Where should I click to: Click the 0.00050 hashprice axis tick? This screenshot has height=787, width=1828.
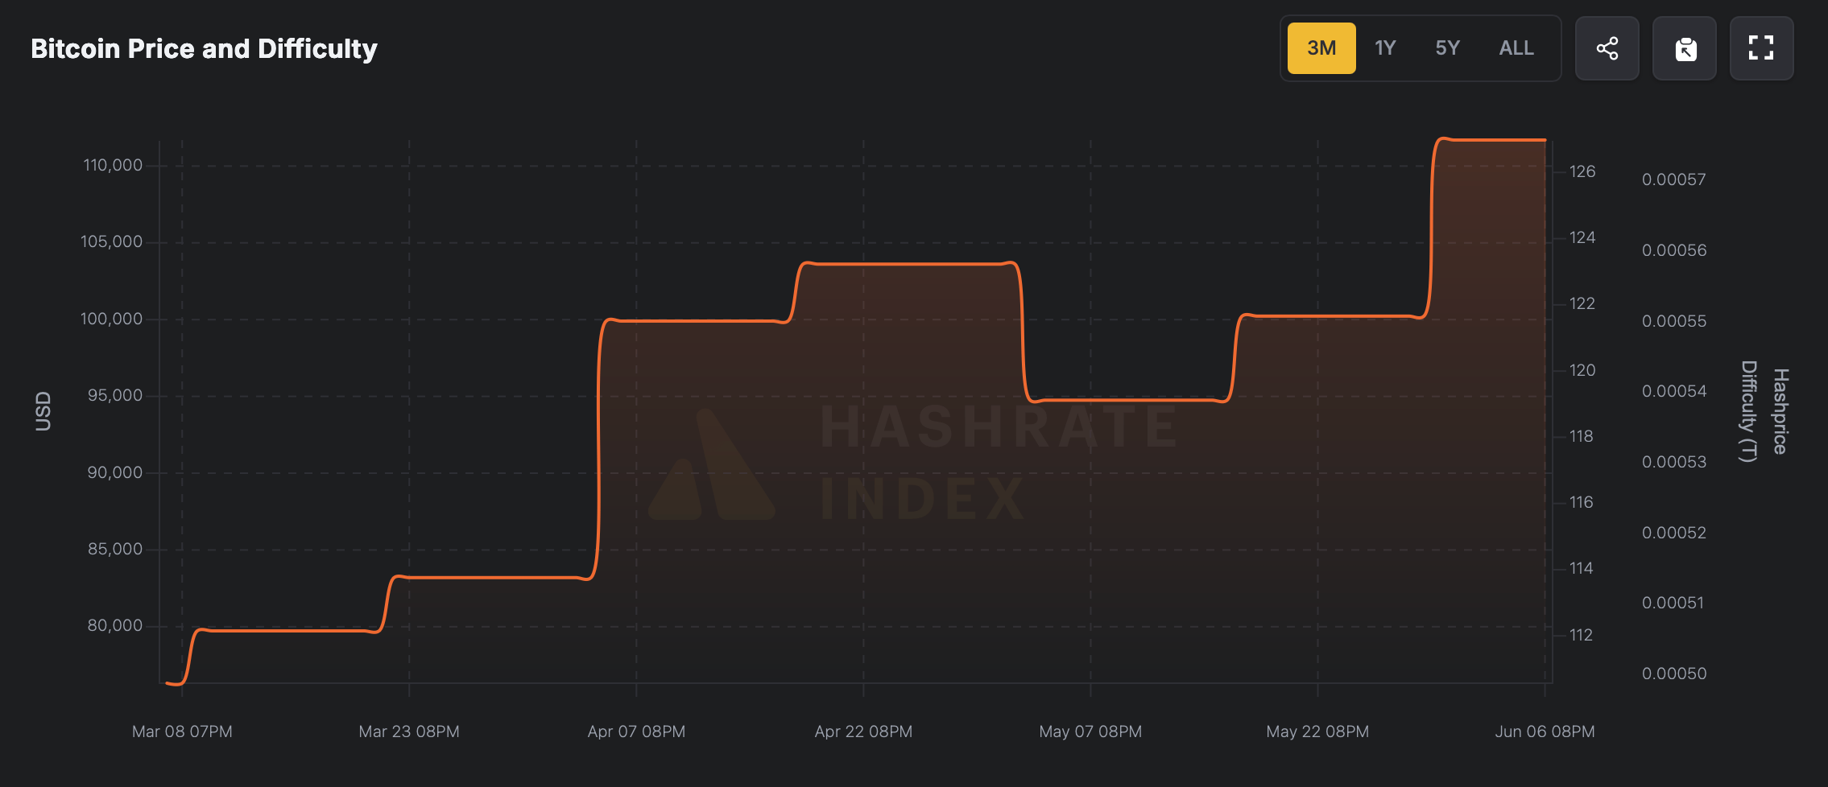click(1674, 674)
